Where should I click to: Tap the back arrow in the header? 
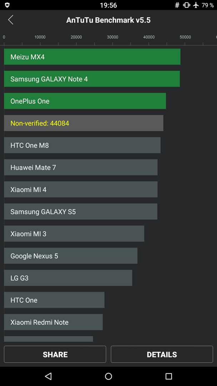click(11, 20)
